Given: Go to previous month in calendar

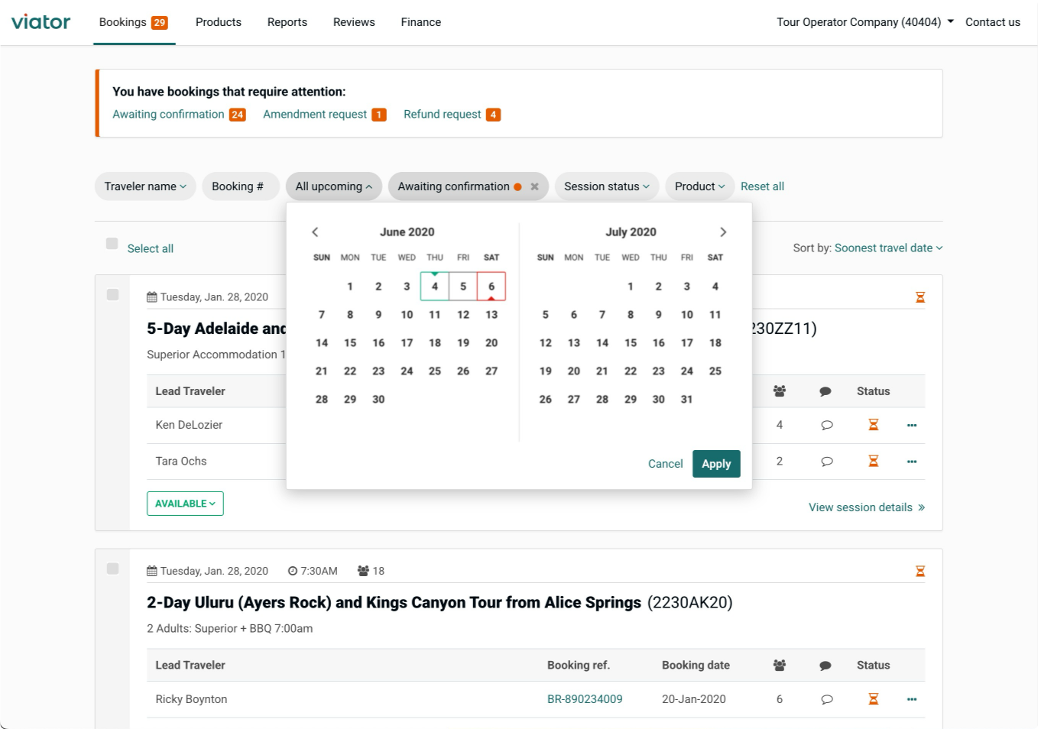Looking at the screenshot, I should 315,232.
